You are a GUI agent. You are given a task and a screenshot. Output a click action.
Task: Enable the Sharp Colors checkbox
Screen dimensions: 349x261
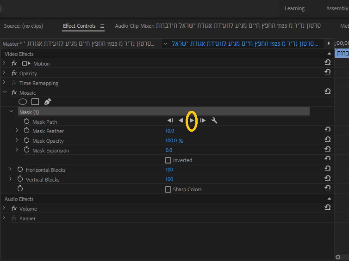tap(168, 189)
